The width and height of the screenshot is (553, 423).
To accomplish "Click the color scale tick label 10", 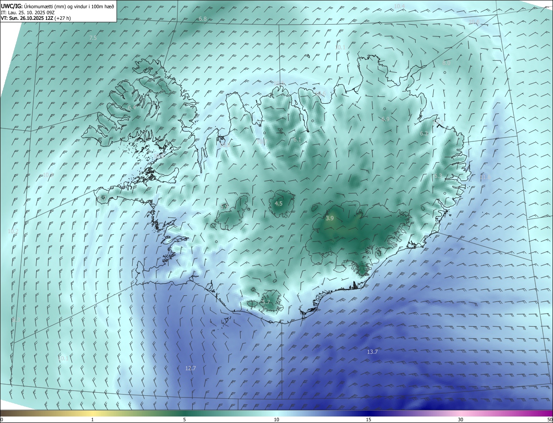I will coord(276,420).
